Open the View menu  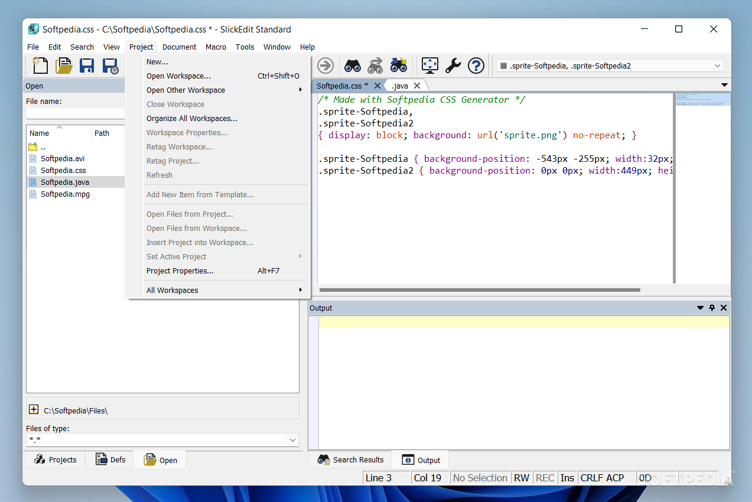click(x=112, y=47)
